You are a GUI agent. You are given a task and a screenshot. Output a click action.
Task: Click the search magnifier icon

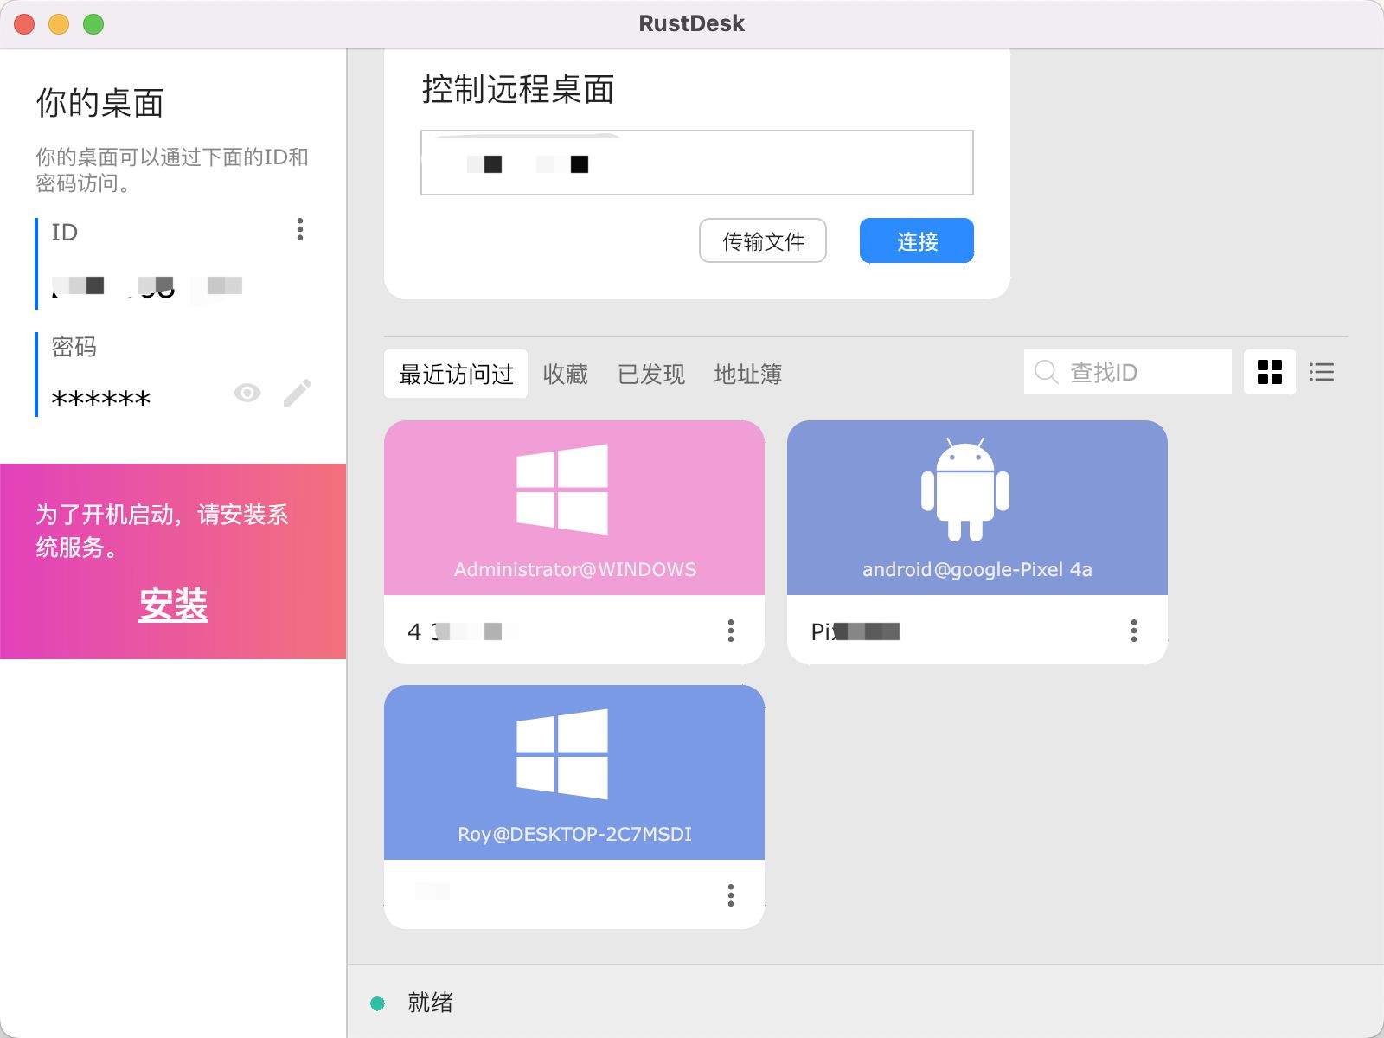1046,372
